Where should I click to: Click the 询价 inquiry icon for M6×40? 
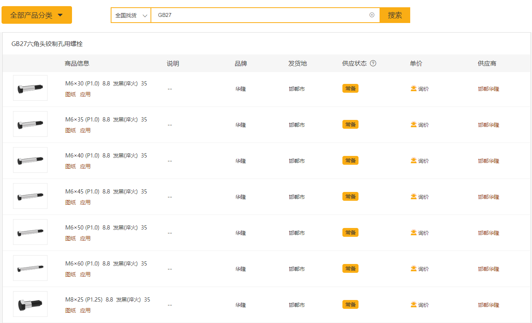[414, 161]
